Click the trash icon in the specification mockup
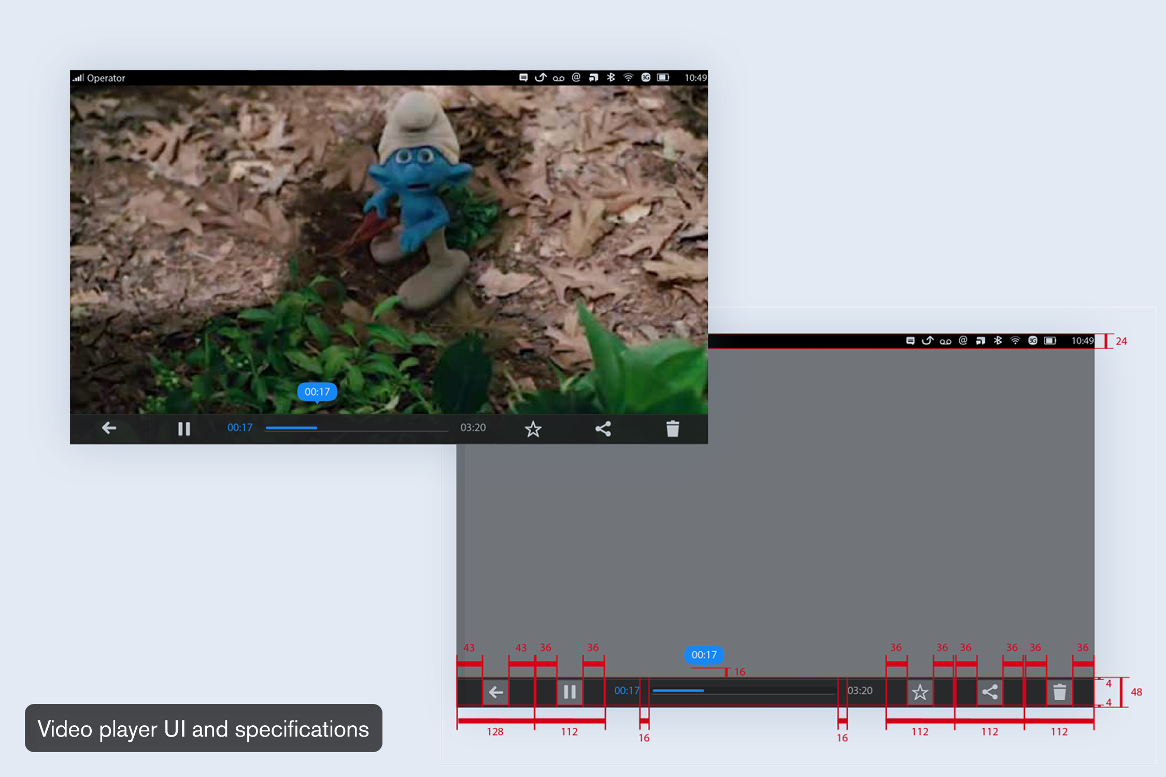Image resolution: width=1166 pixels, height=777 pixels. 1060,692
